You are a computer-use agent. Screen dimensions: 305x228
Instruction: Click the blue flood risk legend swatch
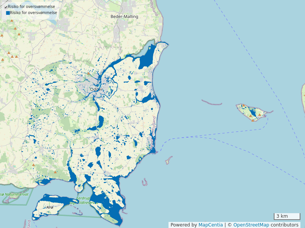pos(8,13)
